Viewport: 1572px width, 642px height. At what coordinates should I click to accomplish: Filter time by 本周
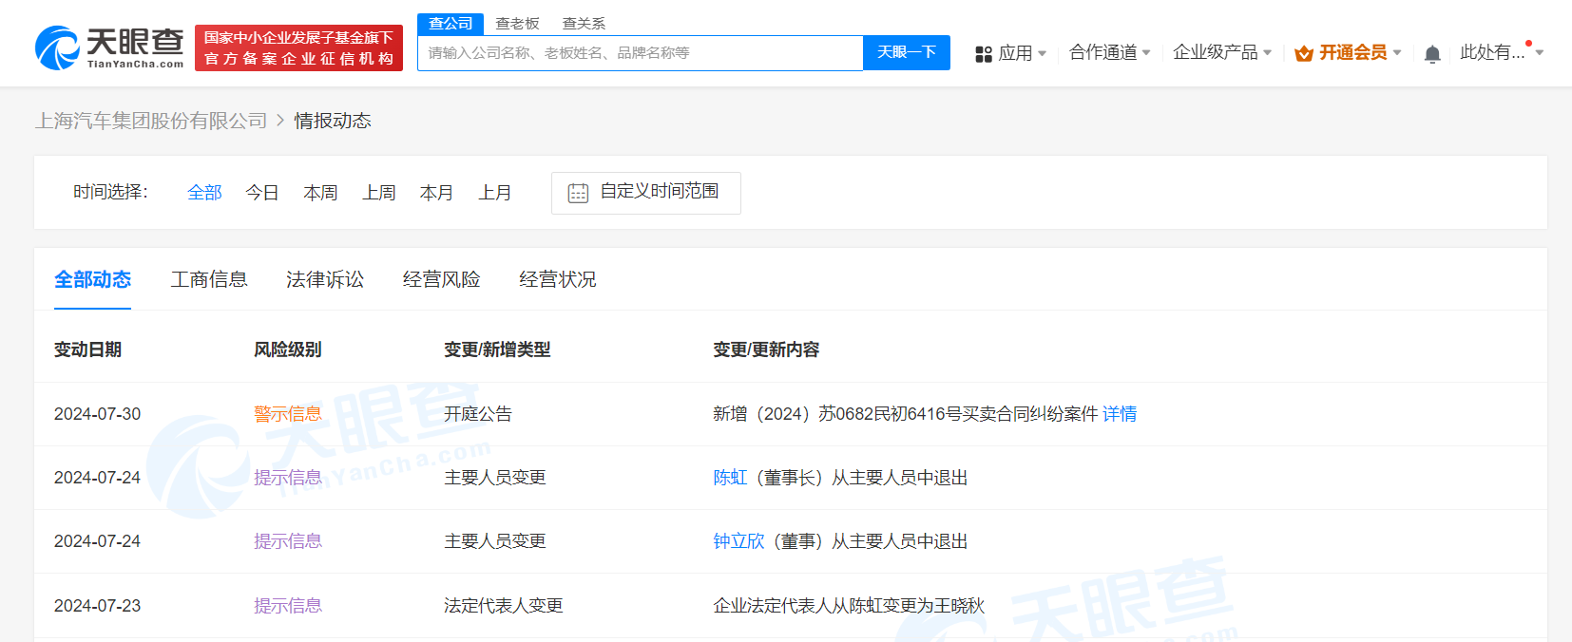320,193
